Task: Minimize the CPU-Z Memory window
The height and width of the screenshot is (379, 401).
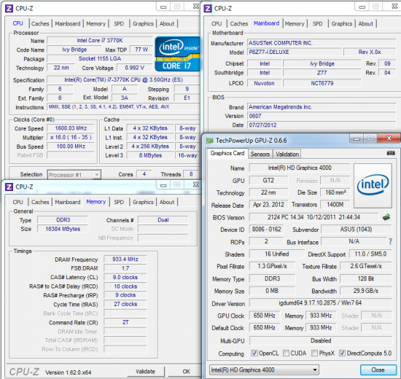Action: 163,185
